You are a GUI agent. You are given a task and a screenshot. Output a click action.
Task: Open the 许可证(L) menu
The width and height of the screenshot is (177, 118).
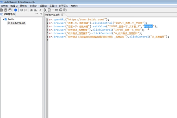pyautogui.click(x=64, y=6)
